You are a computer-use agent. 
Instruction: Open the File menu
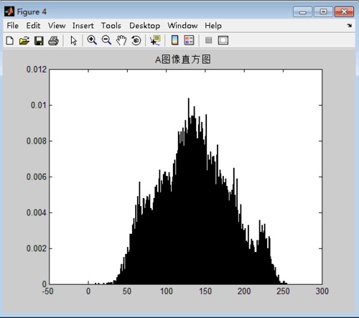pyautogui.click(x=12, y=25)
